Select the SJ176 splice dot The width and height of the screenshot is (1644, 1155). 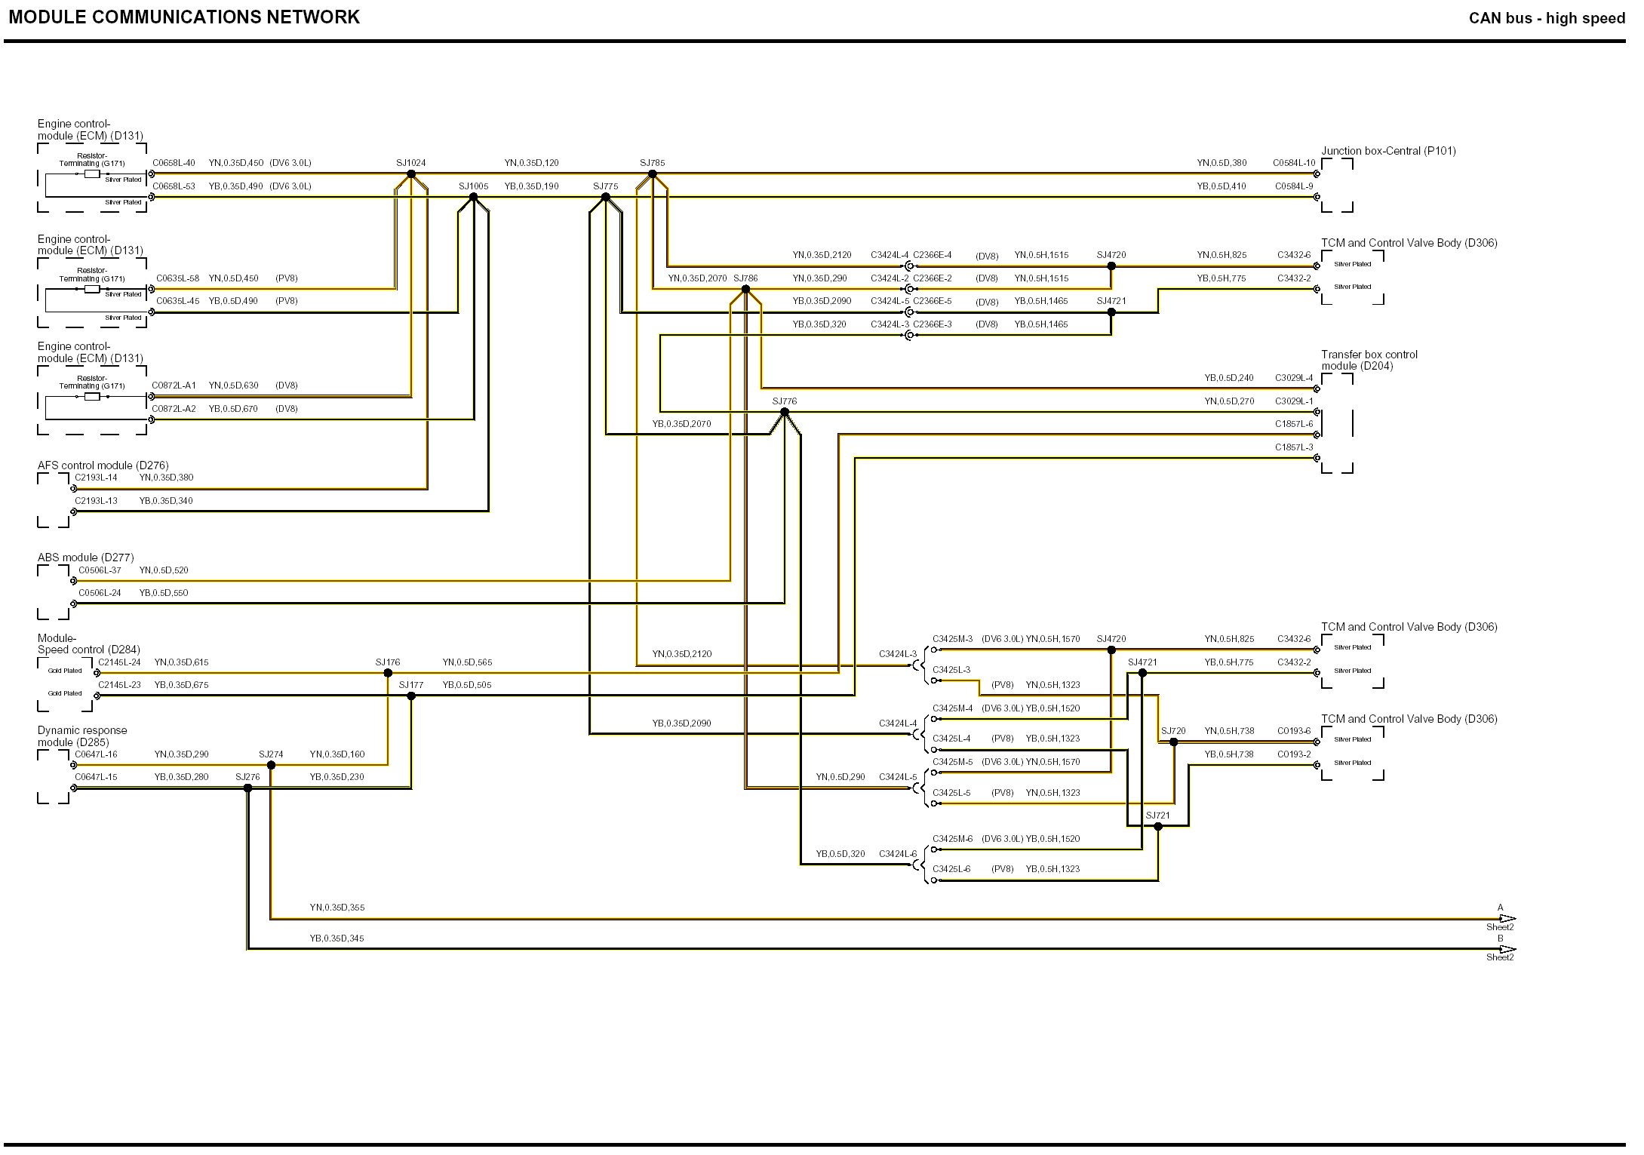[388, 673]
